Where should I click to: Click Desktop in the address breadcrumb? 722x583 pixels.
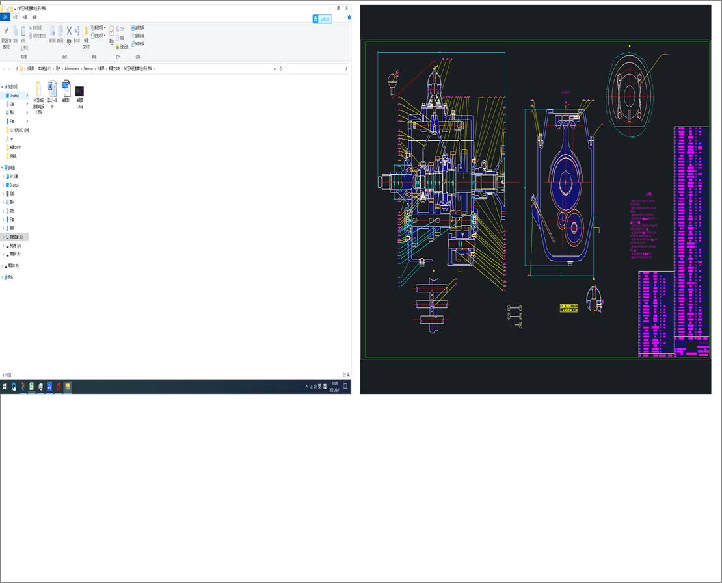88,68
